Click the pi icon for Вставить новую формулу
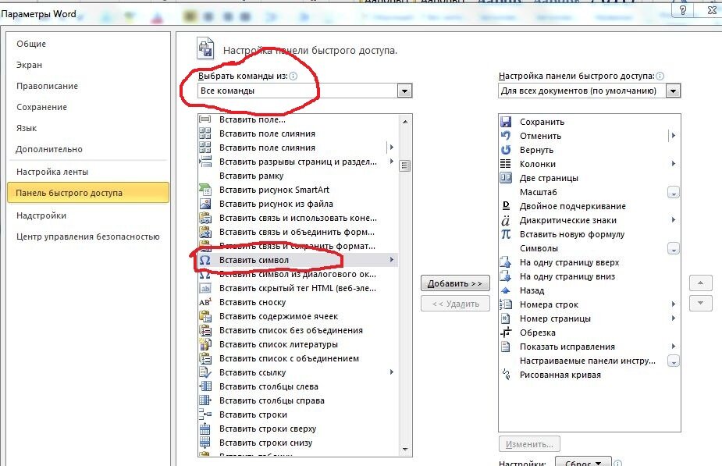The height and width of the screenshot is (466, 722). pos(506,234)
